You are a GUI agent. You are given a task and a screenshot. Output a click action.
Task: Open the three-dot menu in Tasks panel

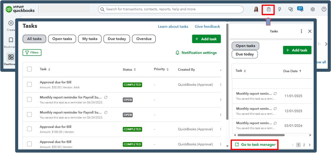pos(301,31)
